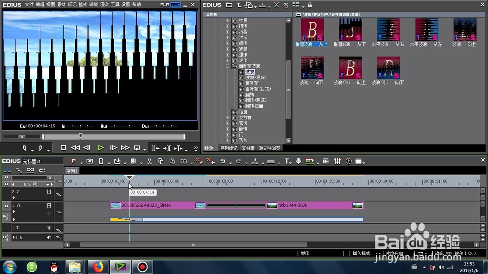
Task: Click the vectorscope/waveform round icon
Action: point(349,161)
